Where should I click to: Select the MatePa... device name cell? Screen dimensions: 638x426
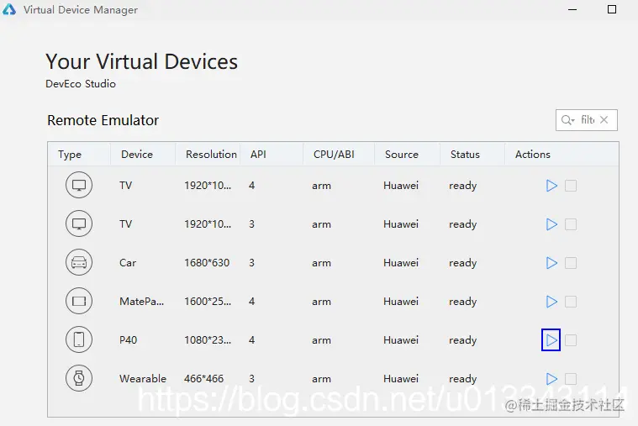pyautogui.click(x=141, y=302)
